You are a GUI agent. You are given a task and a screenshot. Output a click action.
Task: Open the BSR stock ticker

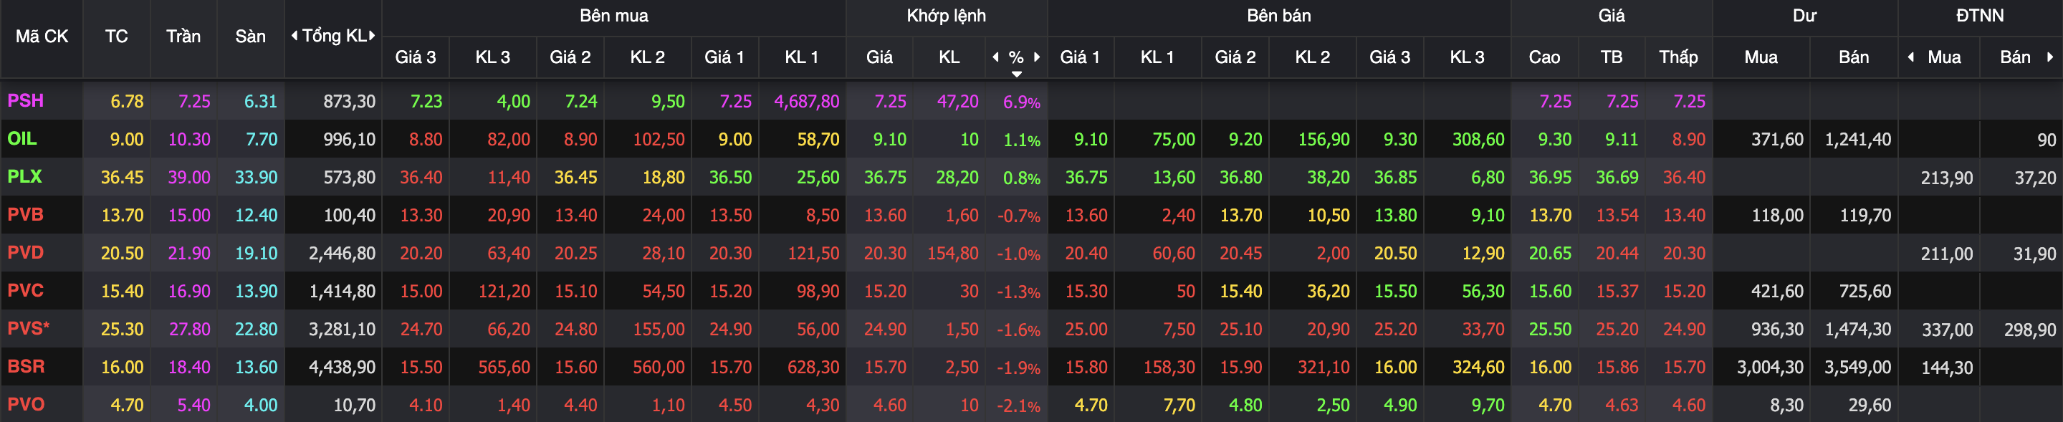click(27, 366)
